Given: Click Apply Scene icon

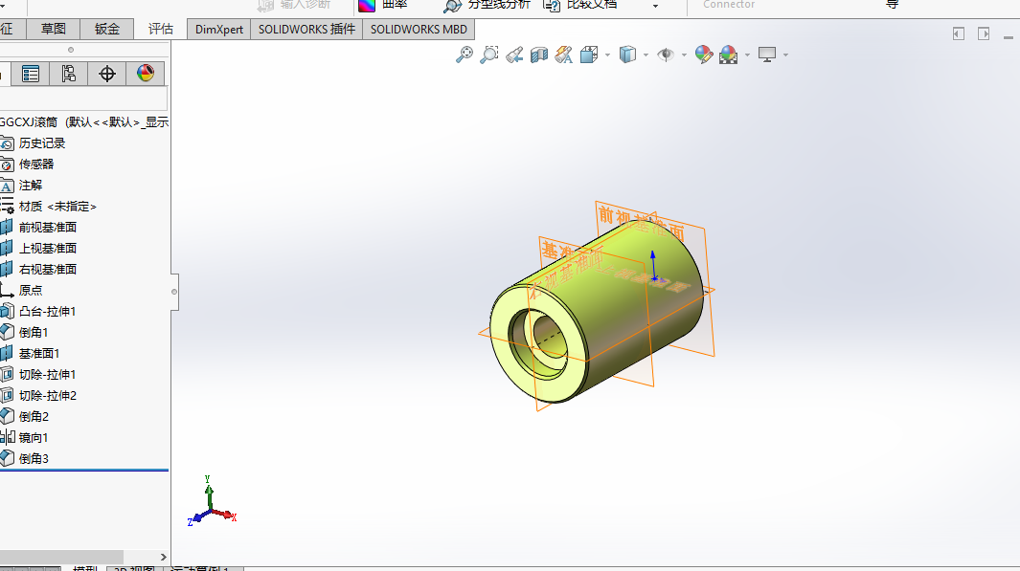Looking at the screenshot, I should tap(729, 55).
